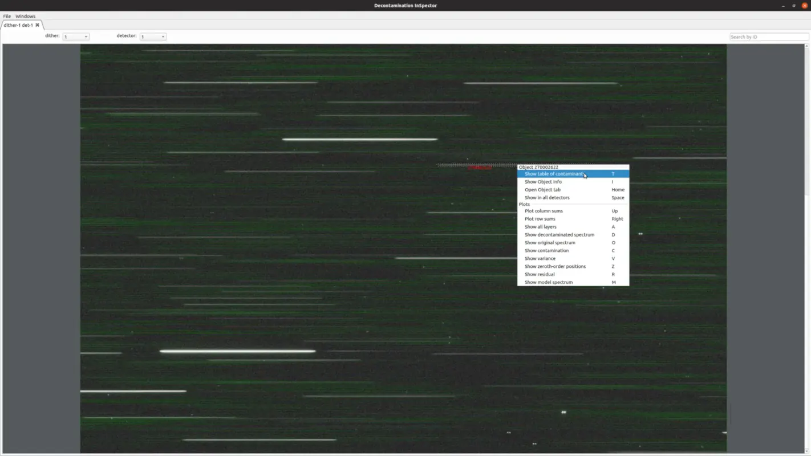Select Show original spectrum
This screenshot has height=456, width=811.
pos(550,243)
